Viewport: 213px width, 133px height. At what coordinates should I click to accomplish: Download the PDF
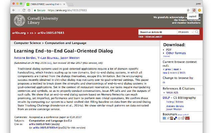click(x=169, y=50)
